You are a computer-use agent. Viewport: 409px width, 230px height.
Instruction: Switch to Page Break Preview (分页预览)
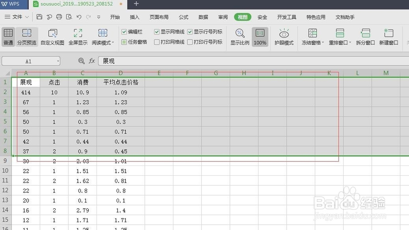click(27, 37)
